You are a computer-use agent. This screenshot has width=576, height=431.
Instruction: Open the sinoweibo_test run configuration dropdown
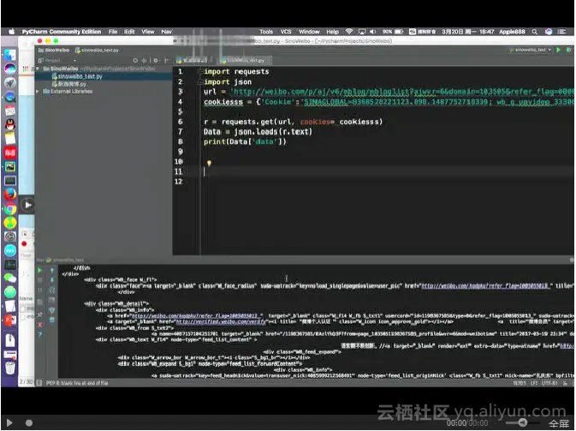[531, 50]
